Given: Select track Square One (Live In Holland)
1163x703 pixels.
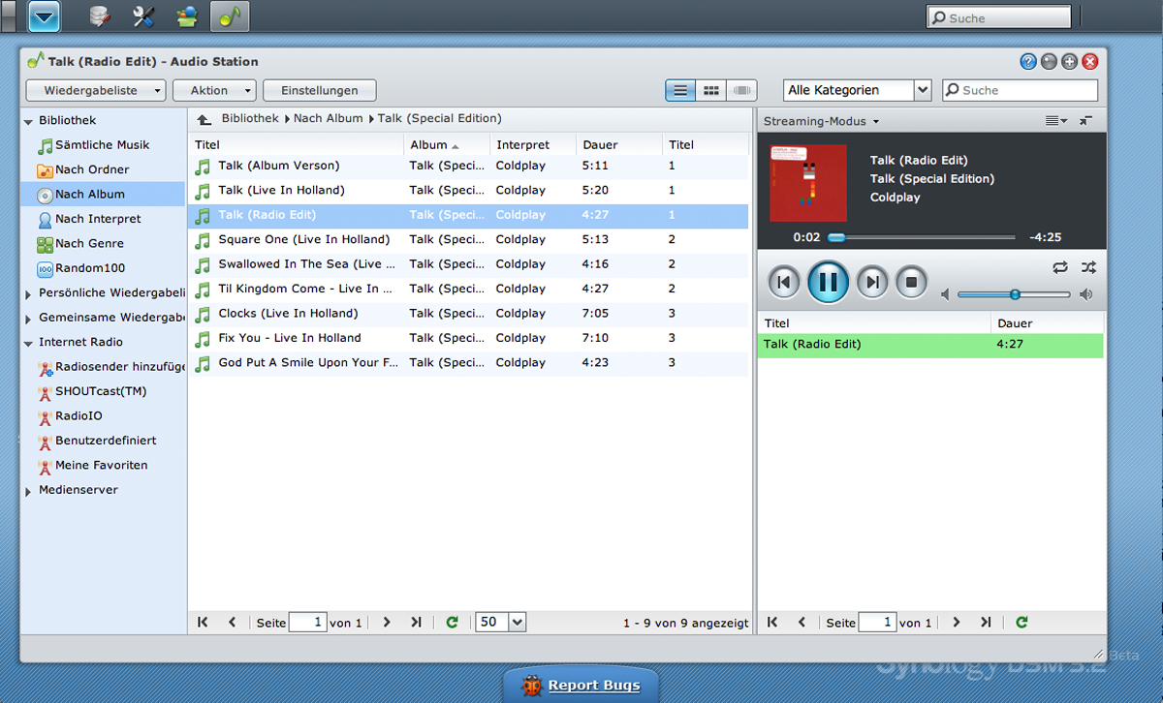Looking at the screenshot, I should coord(468,239).
